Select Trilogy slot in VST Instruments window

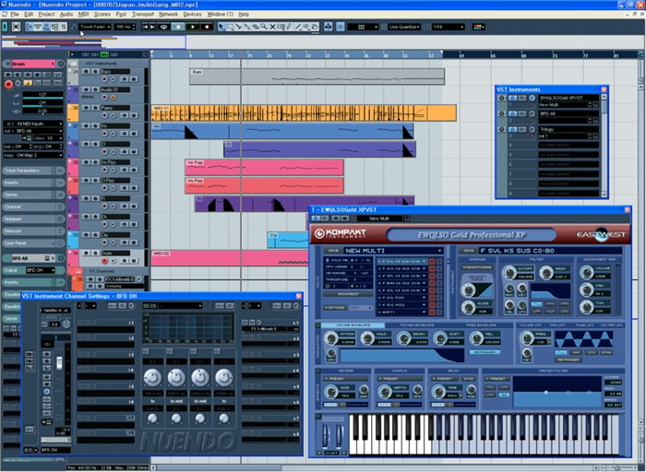[x=568, y=129]
